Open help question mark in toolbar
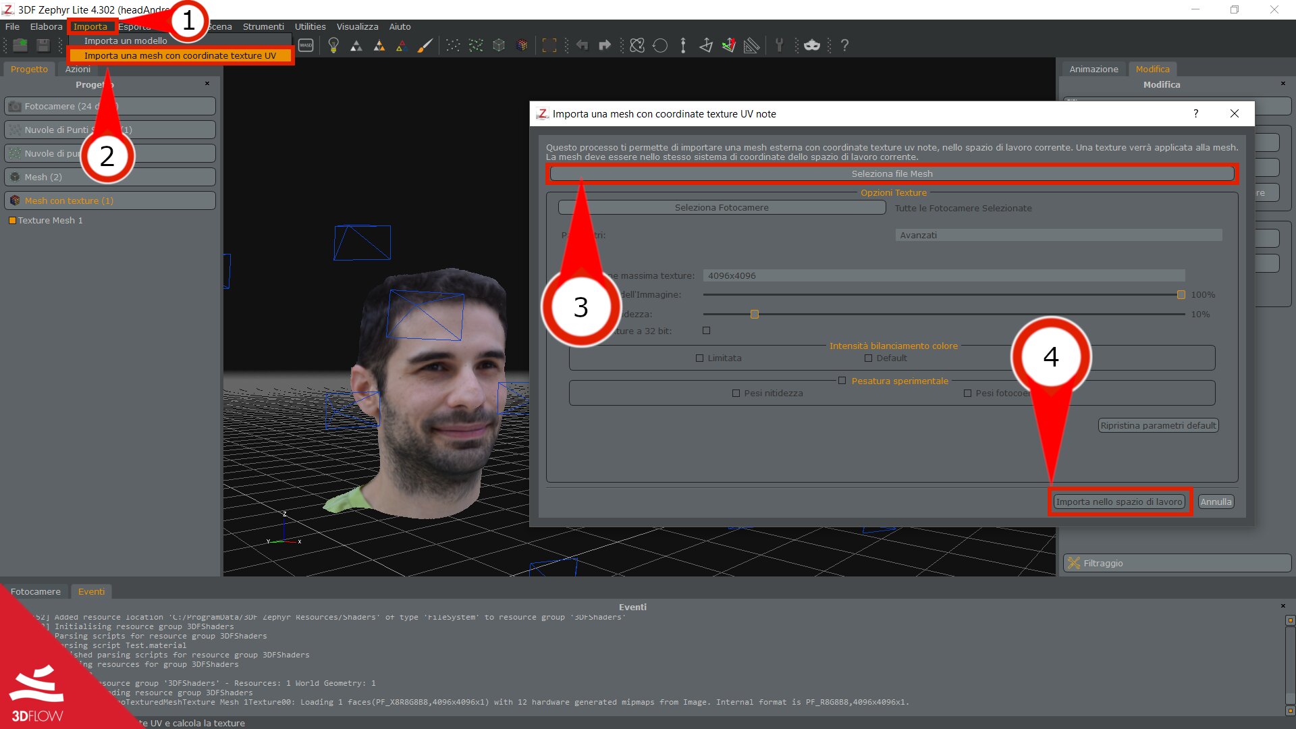1296x729 pixels. click(844, 45)
